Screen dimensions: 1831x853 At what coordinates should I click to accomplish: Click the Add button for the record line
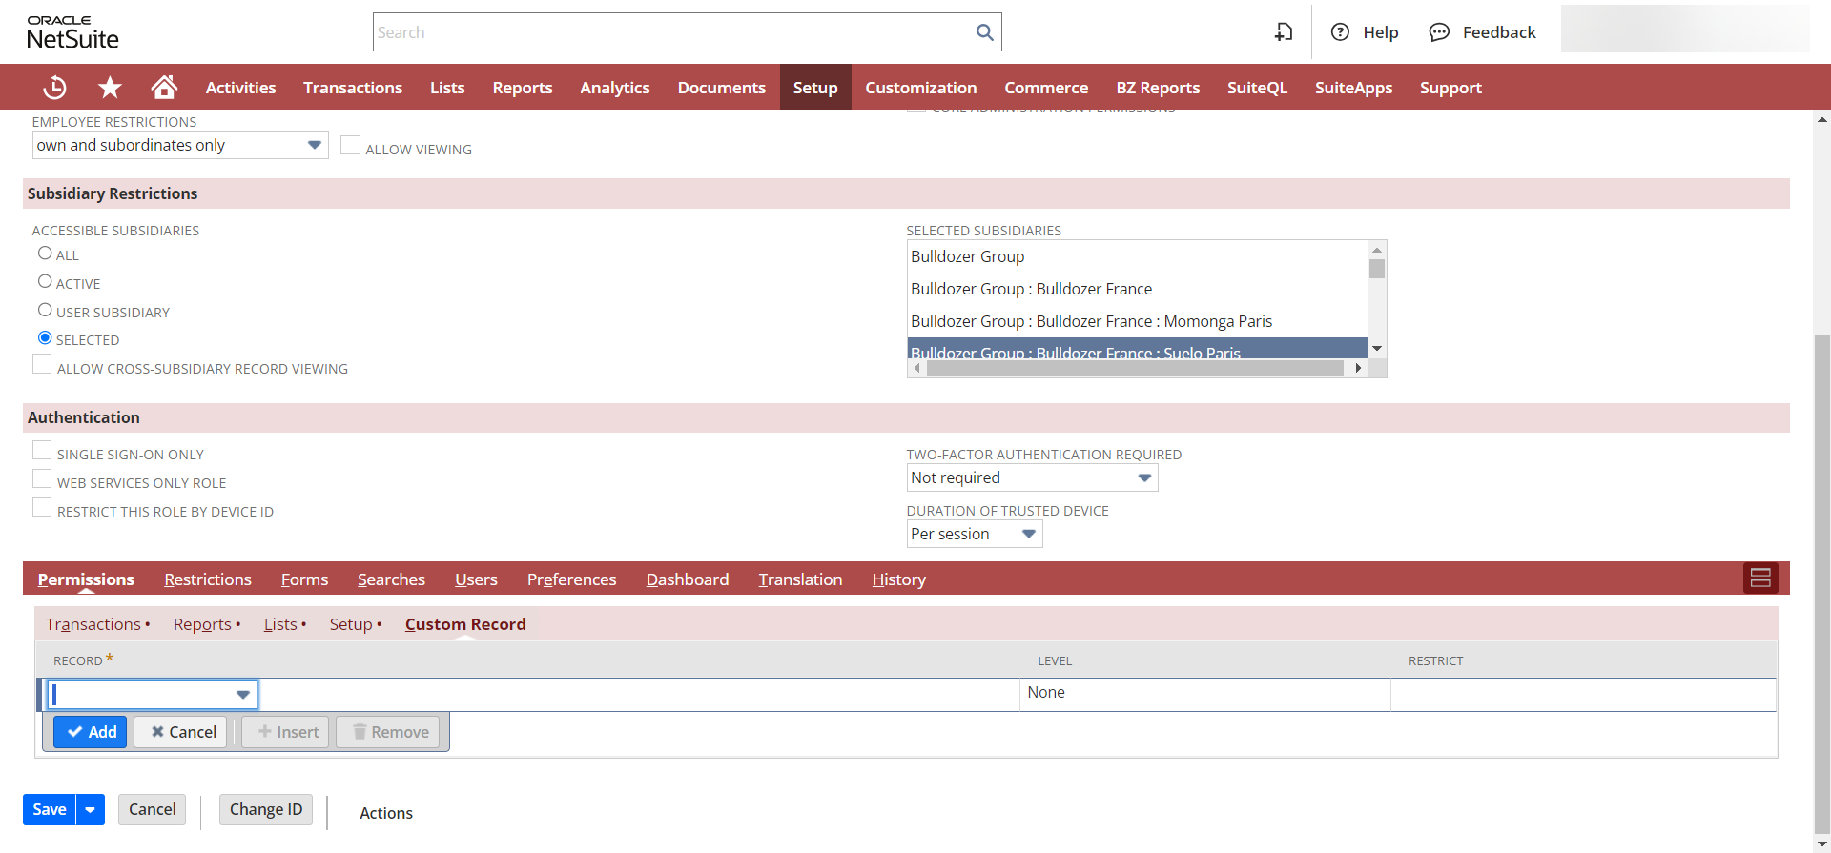91,732
